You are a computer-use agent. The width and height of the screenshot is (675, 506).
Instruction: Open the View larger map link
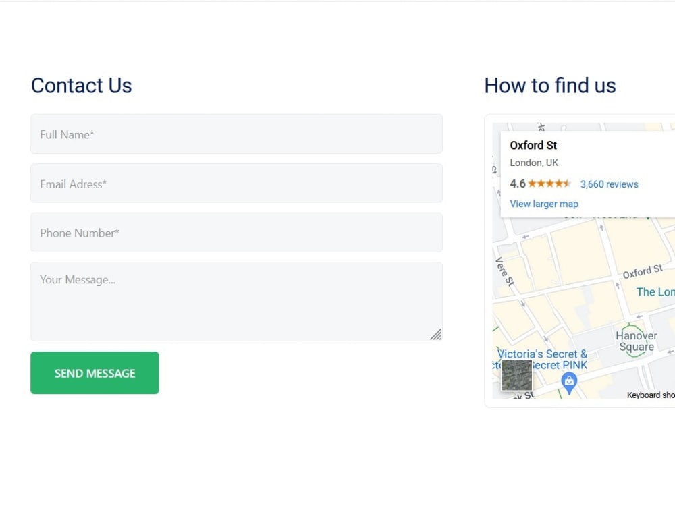pyautogui.click(x=543, y=204)
